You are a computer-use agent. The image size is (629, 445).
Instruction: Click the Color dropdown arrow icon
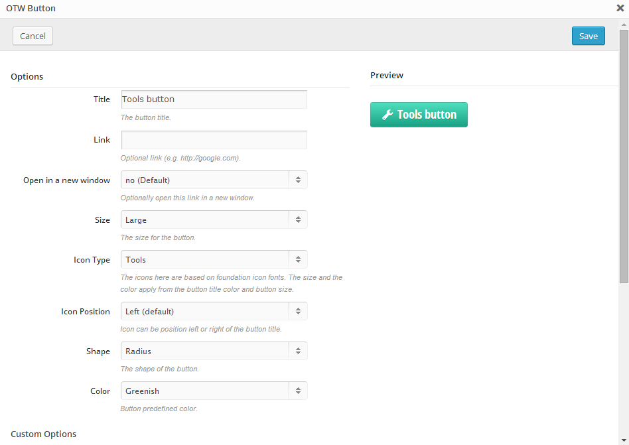pyautogui.click(x=298, y=391)
